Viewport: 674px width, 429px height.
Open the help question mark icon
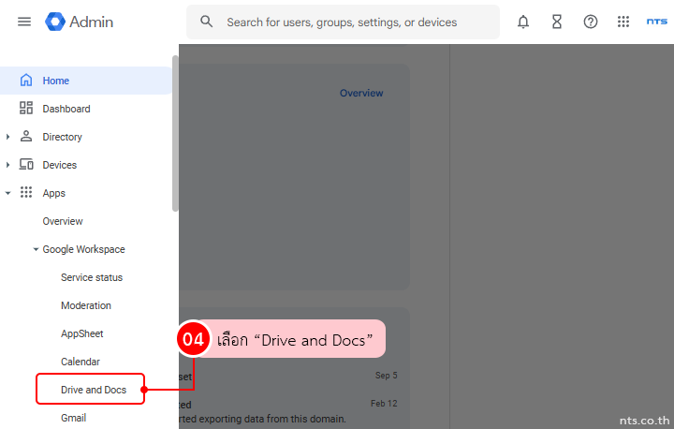591,22
